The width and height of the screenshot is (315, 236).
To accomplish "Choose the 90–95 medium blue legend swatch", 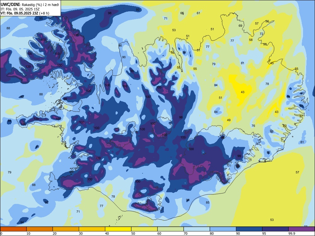I will (x=249, y=229).
